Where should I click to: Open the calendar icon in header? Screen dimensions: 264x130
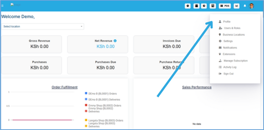click(196, 6)
